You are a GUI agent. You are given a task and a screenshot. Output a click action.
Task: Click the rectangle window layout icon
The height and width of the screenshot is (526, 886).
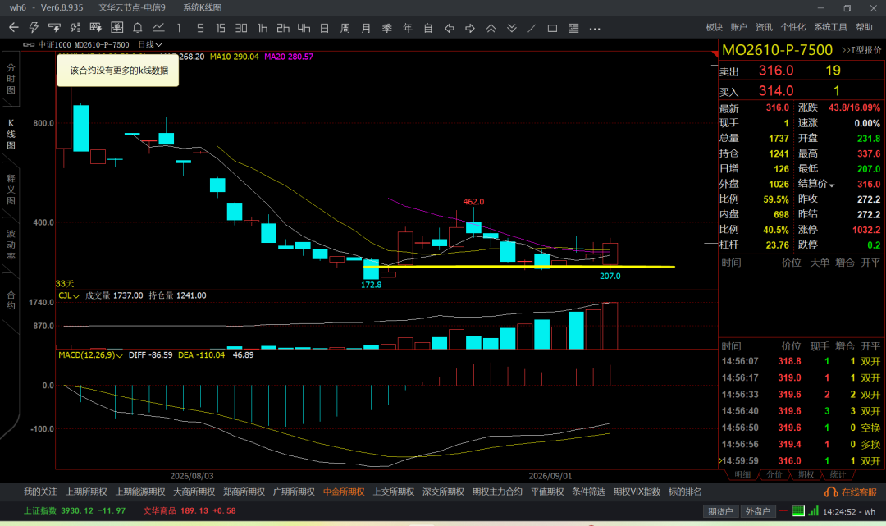click(553, 28)
